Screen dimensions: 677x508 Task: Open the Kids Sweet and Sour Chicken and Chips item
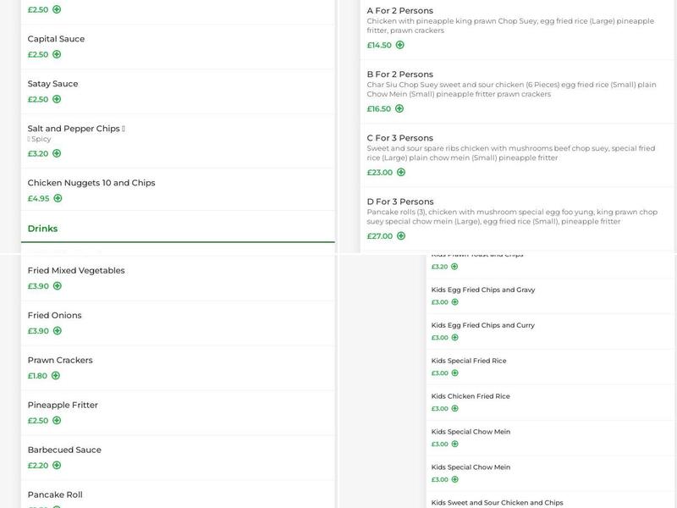point(497,503)
